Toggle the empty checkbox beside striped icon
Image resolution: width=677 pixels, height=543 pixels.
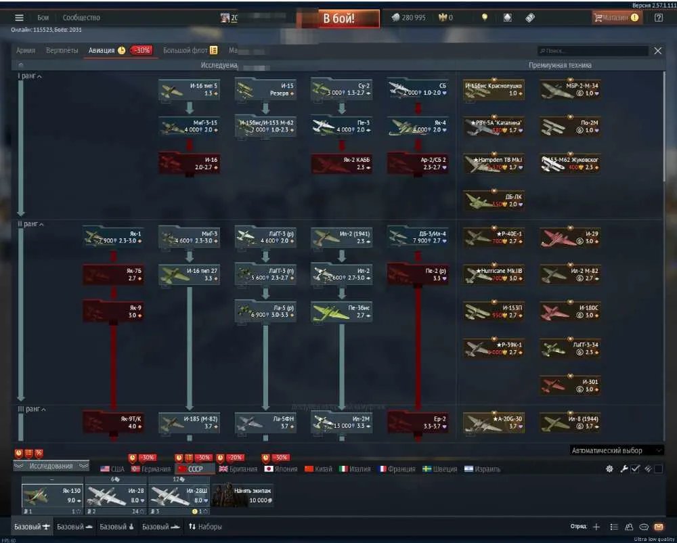click(658, 469)
